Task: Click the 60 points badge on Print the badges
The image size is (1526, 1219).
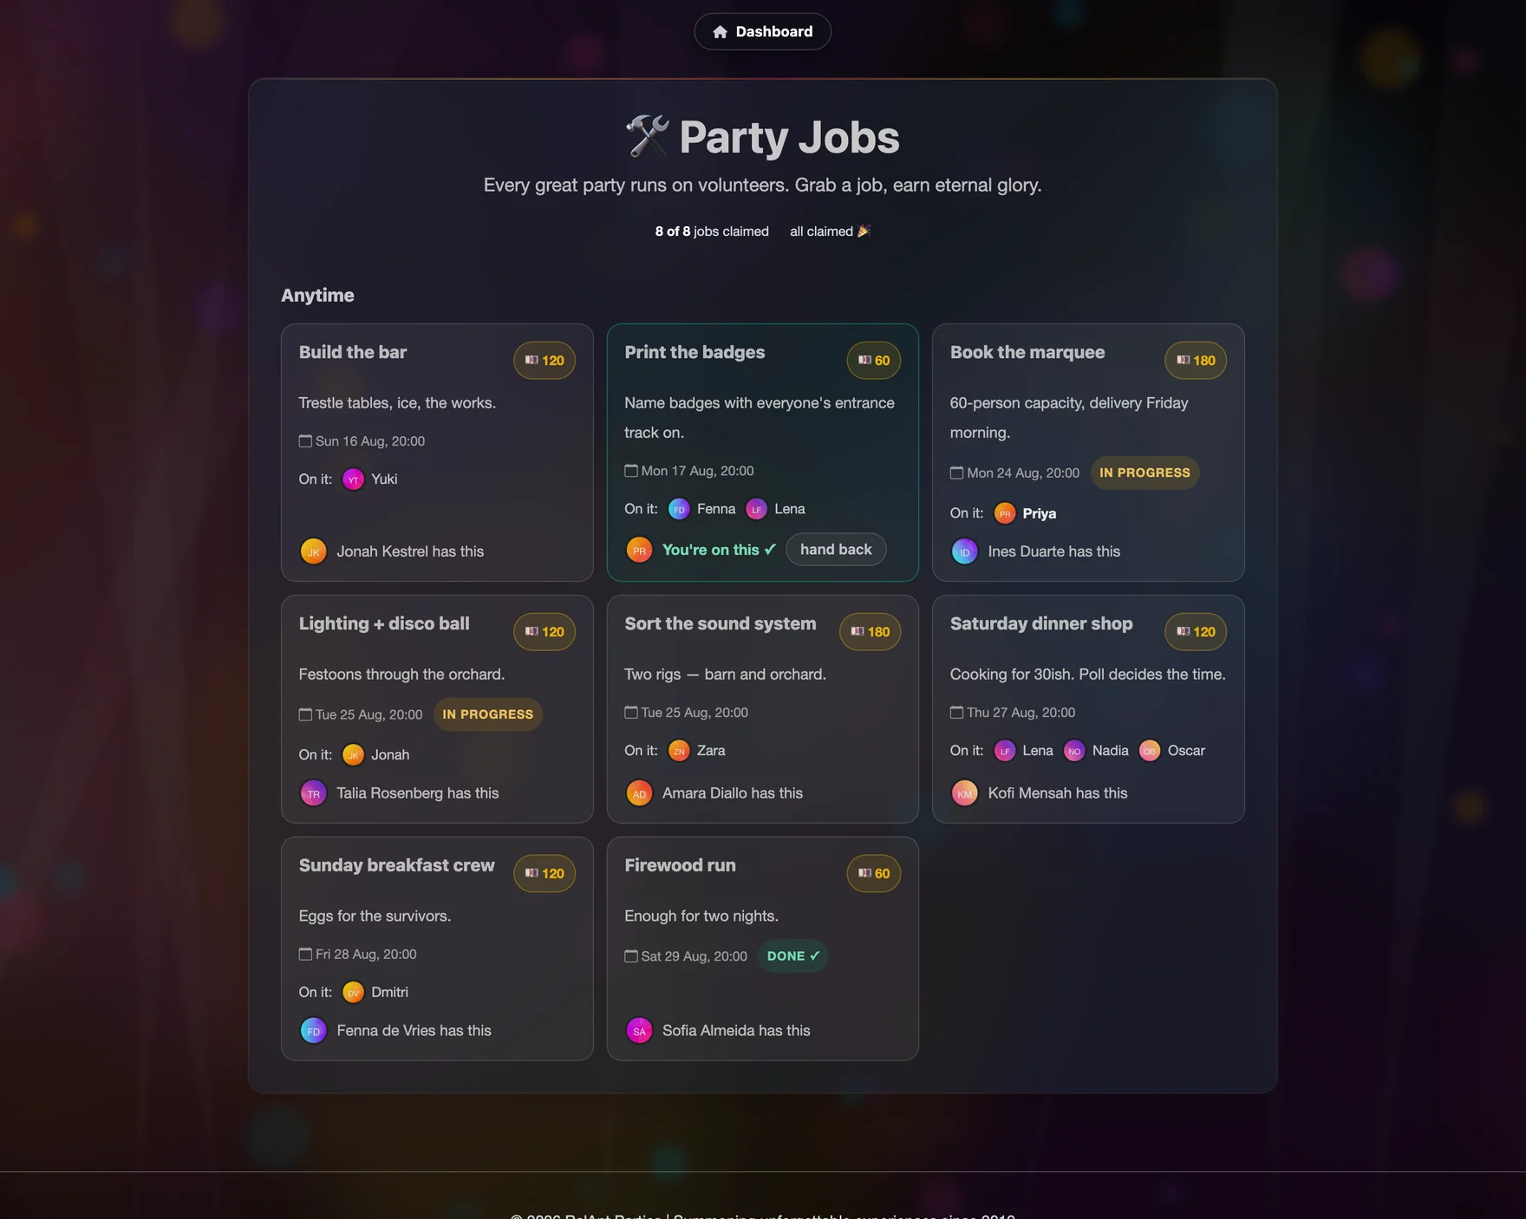Action: pyautogui.click(x=874, y=361)
